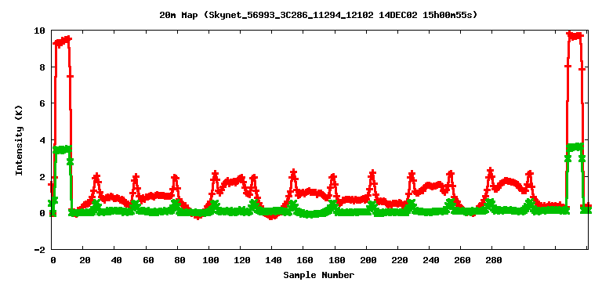This screenshot has height=282, width=602.
Task: Click the x-axis tick label 20
Action: (85, 261)
